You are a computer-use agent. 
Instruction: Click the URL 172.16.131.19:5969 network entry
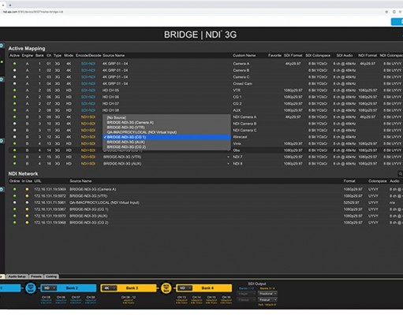point(50,189)
